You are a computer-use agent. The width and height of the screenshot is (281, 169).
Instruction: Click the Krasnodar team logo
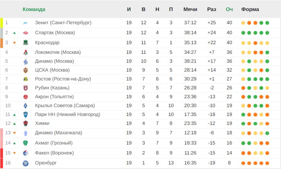[x=25, y=43]
